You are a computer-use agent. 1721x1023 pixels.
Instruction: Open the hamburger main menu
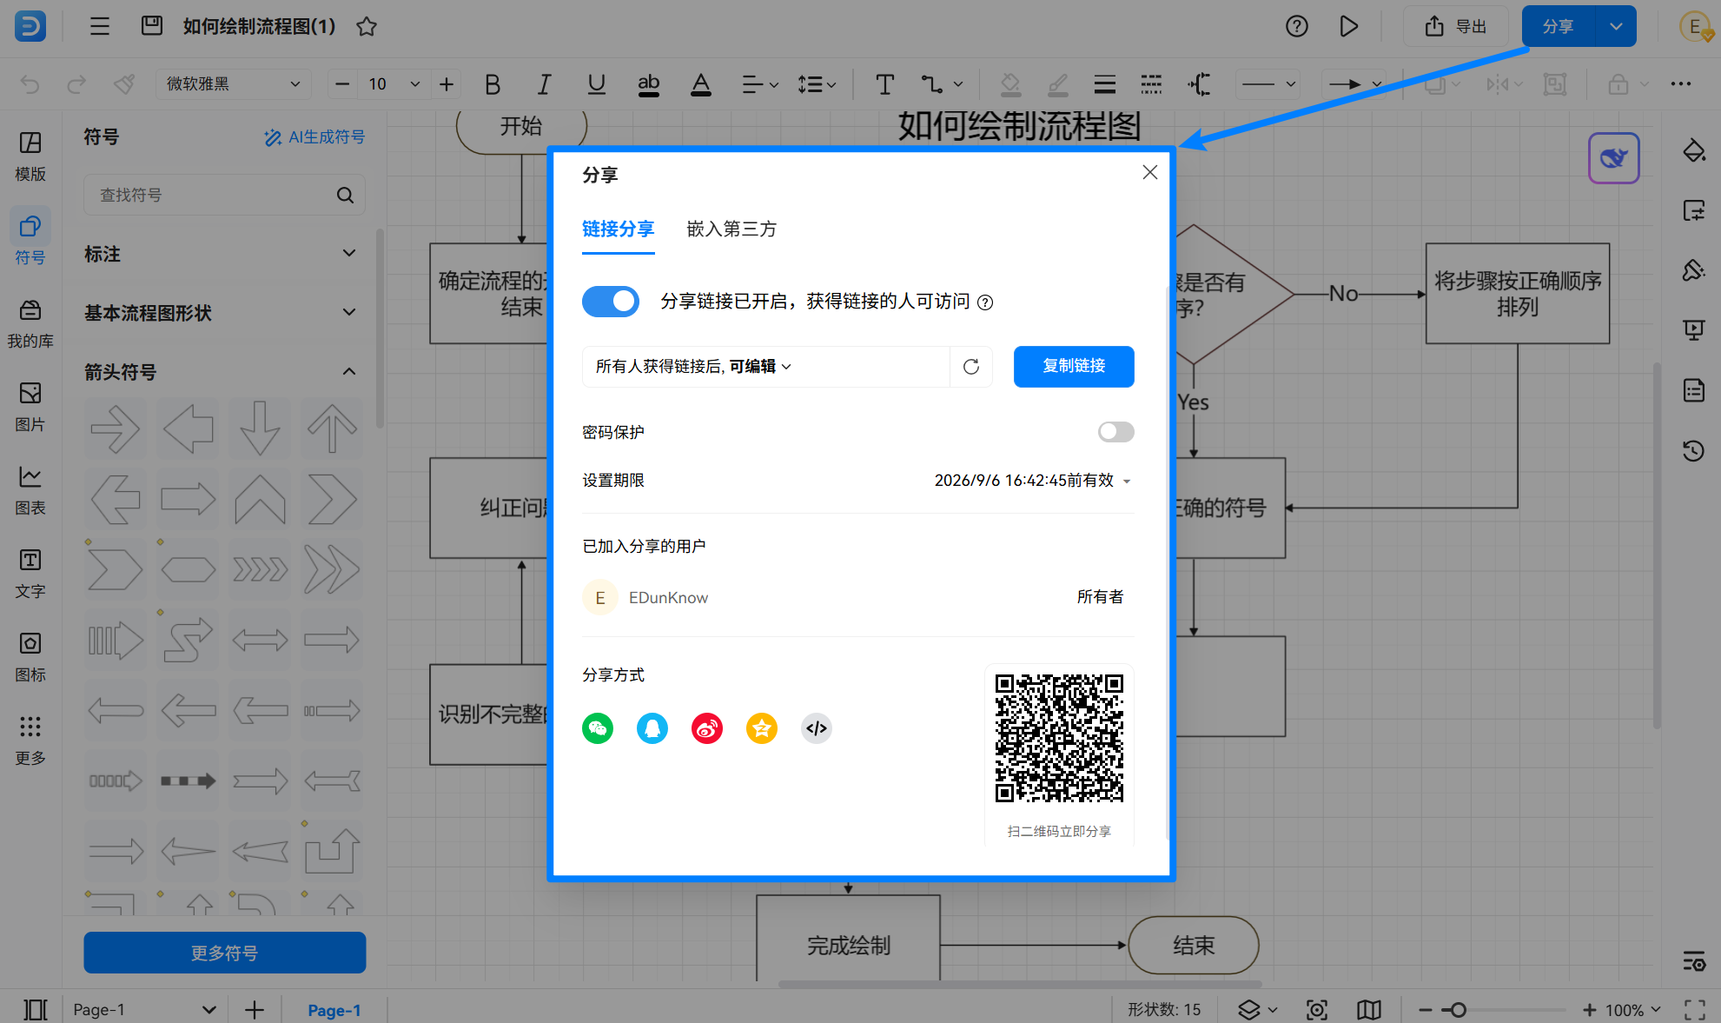pos(100,26)
